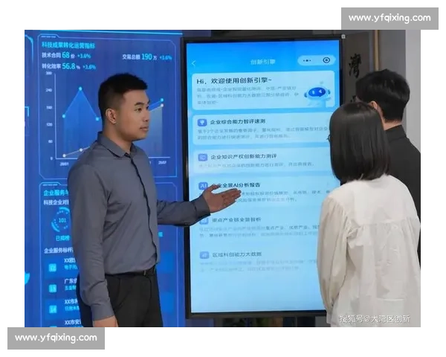Click the 创新引擎 page title

tap(262, 61)
